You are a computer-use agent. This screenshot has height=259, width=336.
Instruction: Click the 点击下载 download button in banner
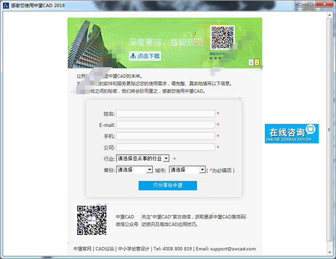[145, 56]
